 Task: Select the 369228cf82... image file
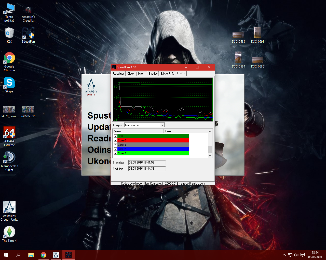28,112
